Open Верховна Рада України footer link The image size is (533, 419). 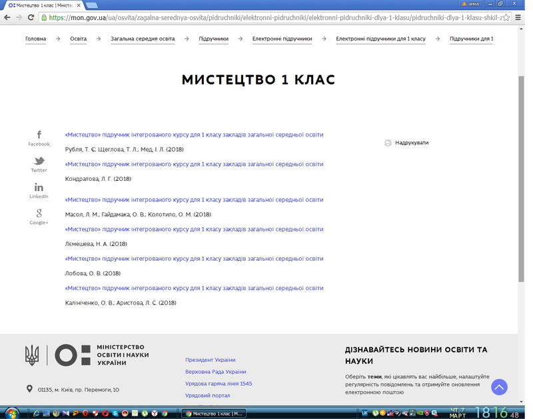tap(215, 372)
